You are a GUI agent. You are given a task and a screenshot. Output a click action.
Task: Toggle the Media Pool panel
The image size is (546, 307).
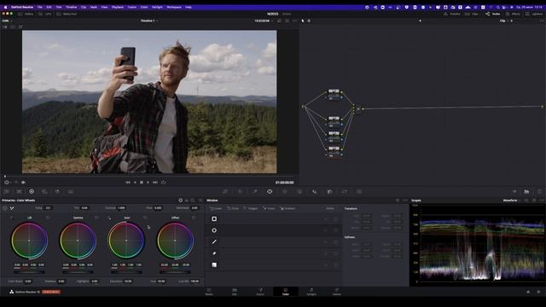click(x=67, y=14)
